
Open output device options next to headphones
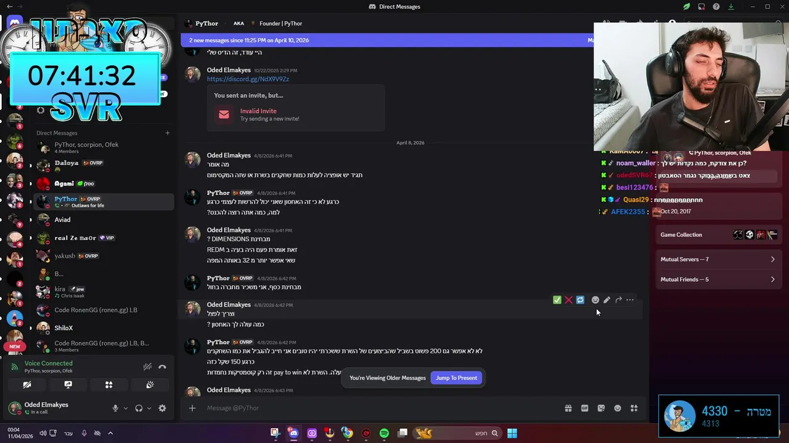click(x=149, y=408)
